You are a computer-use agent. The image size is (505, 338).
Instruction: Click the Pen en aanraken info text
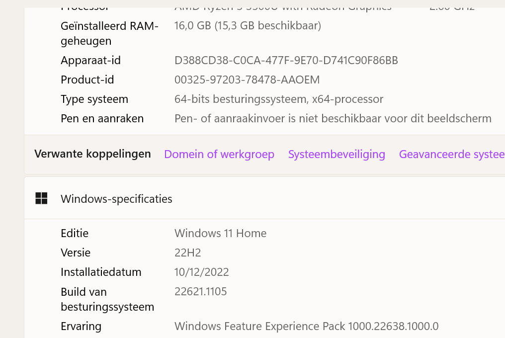click(333, 118)
